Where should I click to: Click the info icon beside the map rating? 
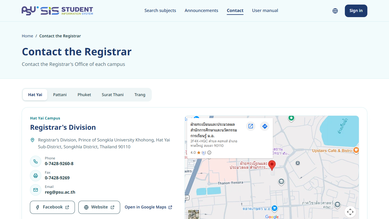(209, 153)
